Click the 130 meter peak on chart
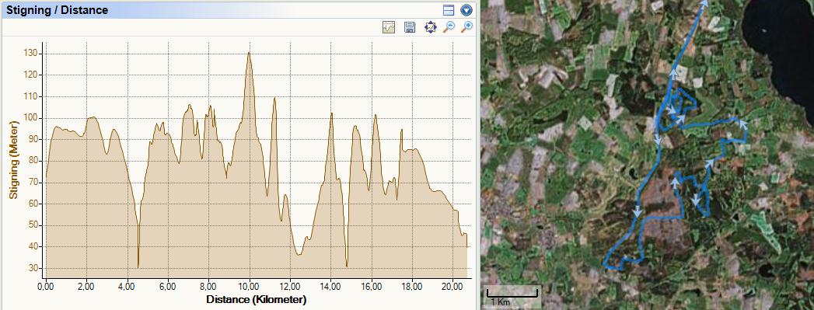Viewport: 814px width, 310px height. [250, 53]
